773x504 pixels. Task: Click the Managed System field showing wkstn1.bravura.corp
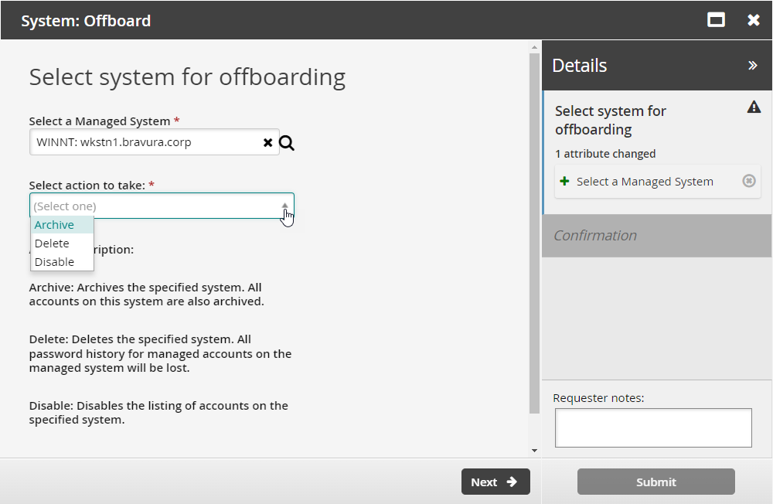pyautogui.click(x=147, y=143)
